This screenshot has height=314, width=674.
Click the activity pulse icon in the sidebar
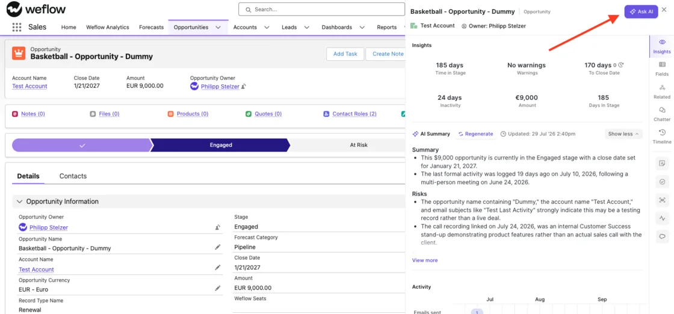point(662,218)
